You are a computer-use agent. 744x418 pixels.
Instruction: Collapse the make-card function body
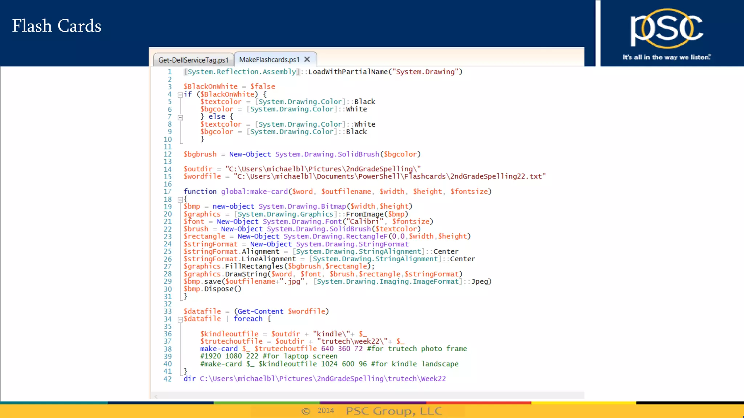180,200
